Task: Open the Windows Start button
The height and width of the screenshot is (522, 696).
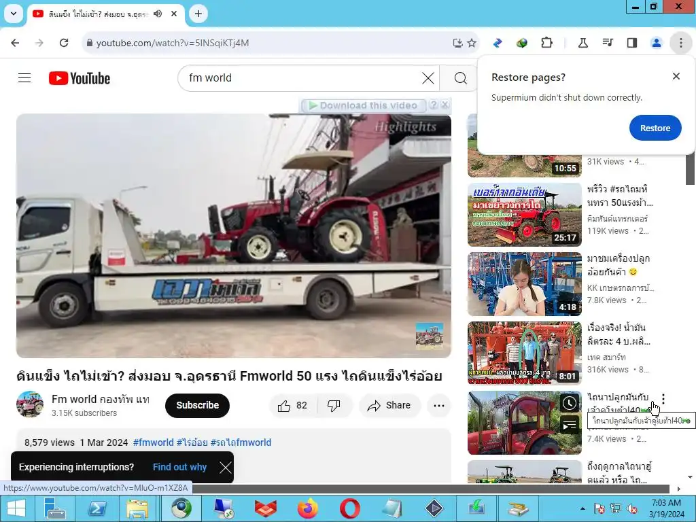Action: 16,508
